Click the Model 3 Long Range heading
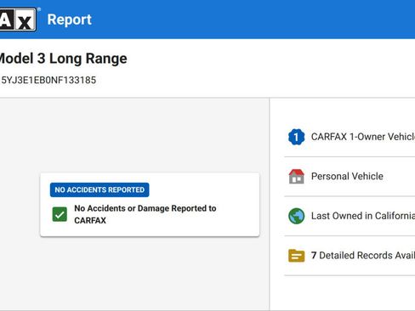 tap(63, 59)
